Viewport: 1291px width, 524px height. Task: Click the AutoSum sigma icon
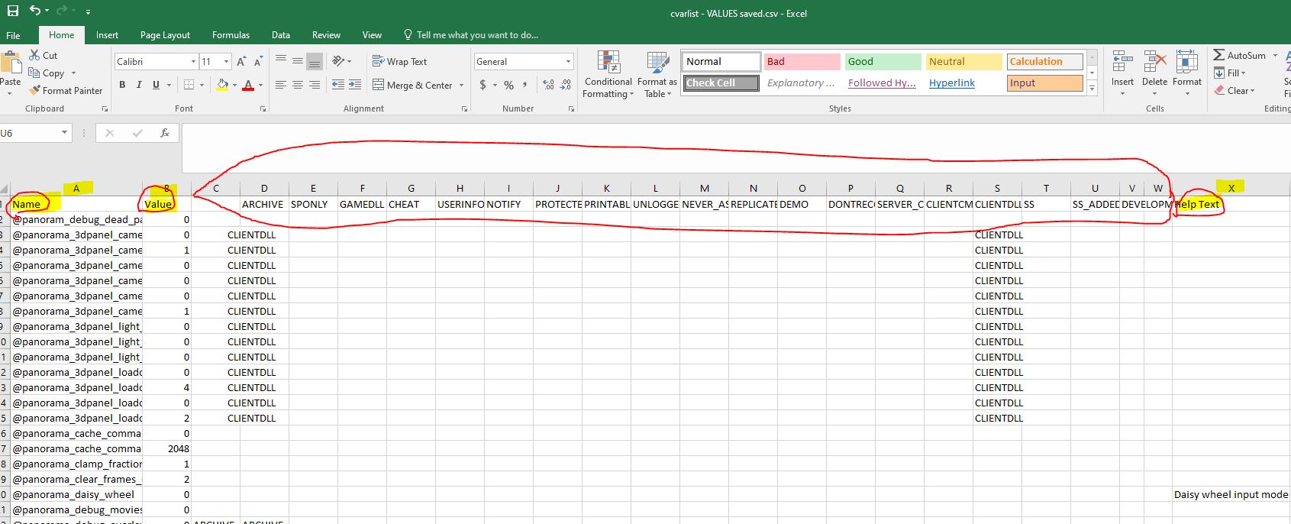1219,55
